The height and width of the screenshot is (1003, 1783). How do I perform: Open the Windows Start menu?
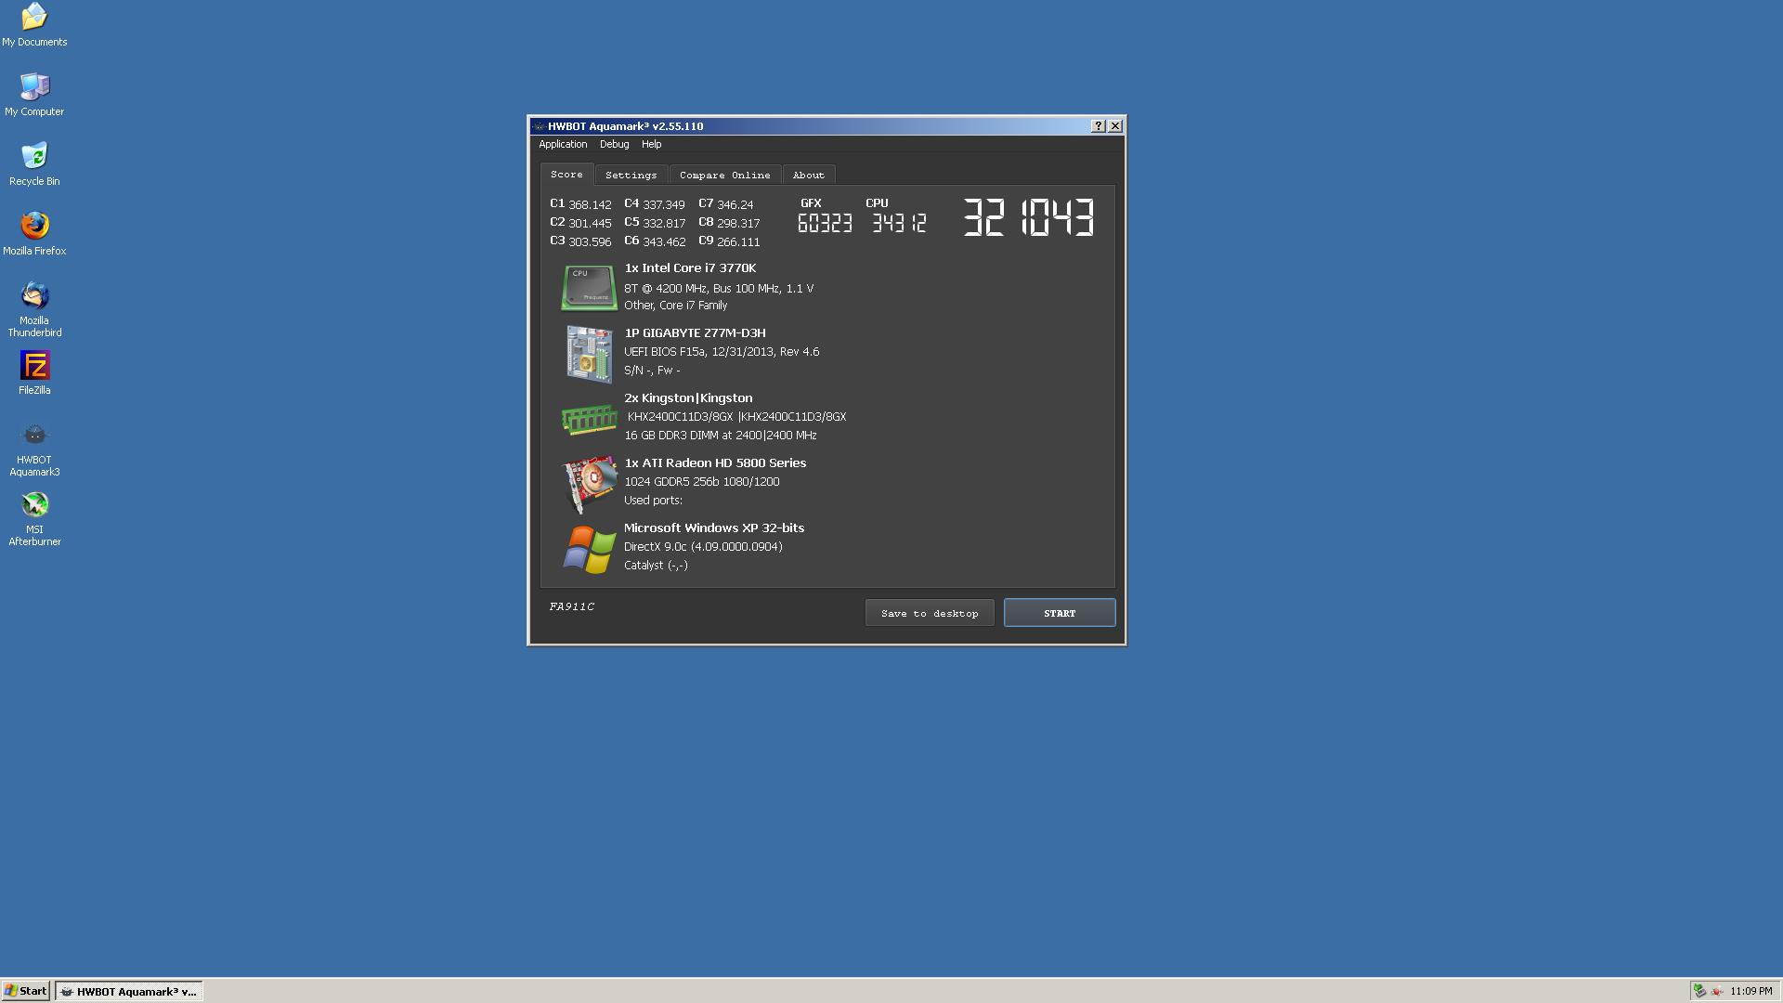[26, 991]
